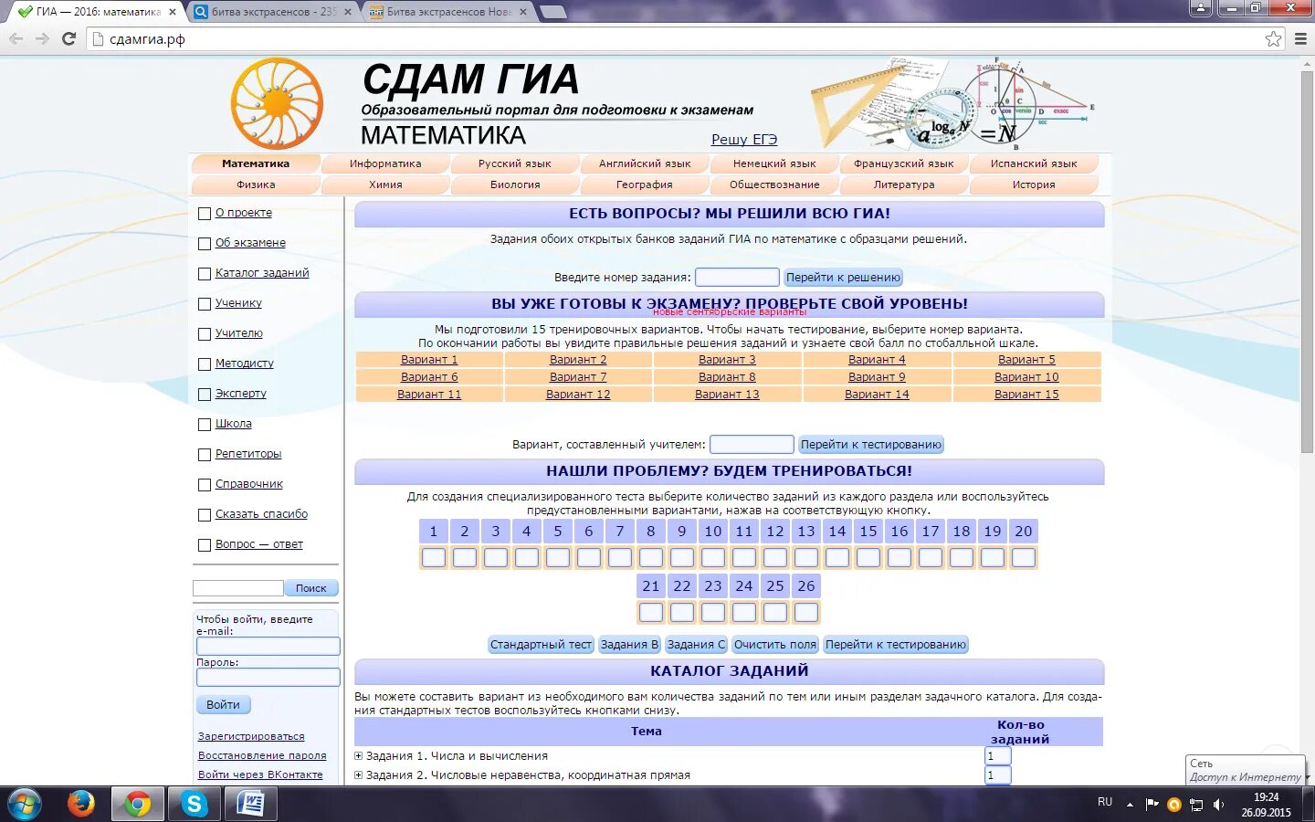This screenshot has width=1315, height=822.
Task: Tick the checkbox next to Методисту
Action: (205, 364)
